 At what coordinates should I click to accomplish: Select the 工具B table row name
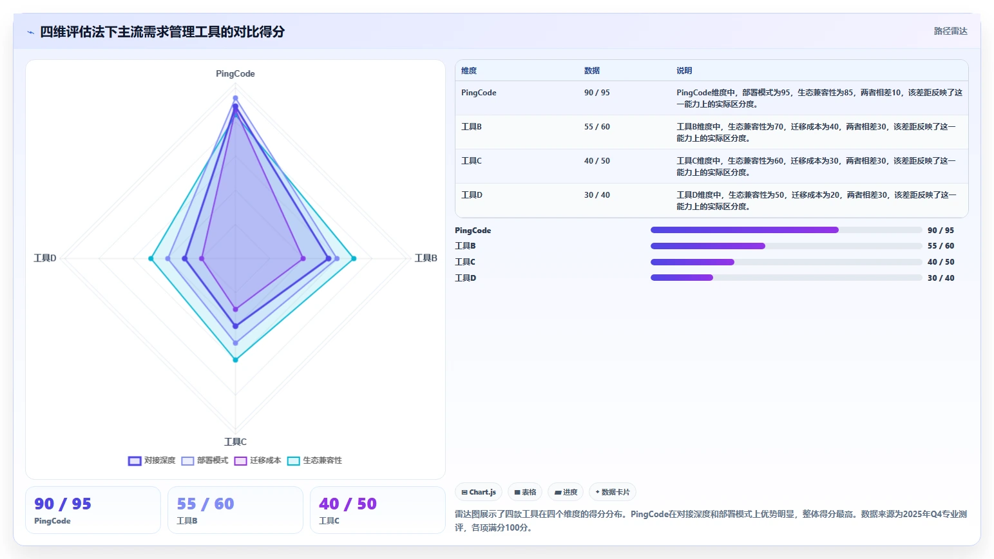(472, 127)
